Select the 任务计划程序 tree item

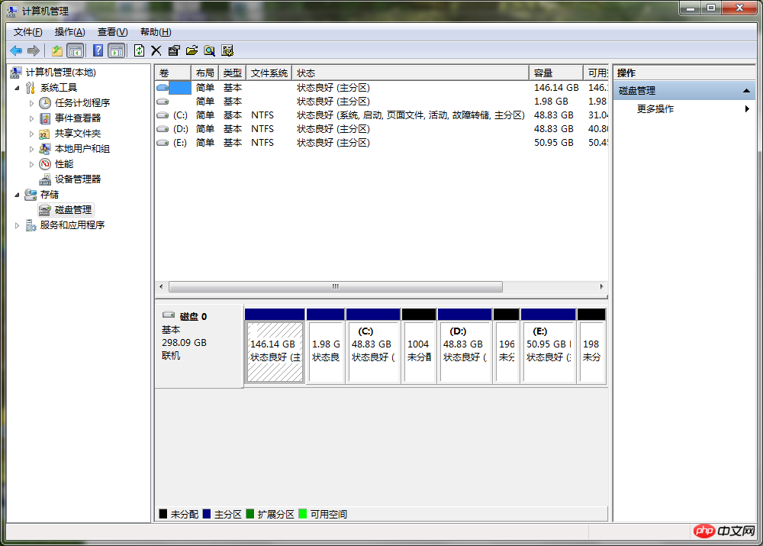point(82,103)
